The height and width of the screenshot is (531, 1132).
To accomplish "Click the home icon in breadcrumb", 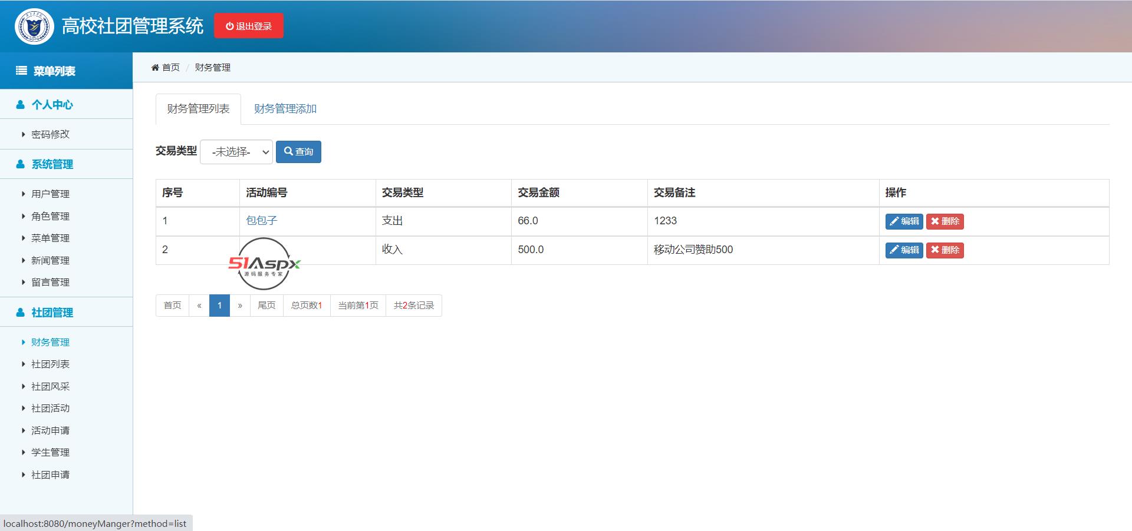I will (x=155, y=68).
